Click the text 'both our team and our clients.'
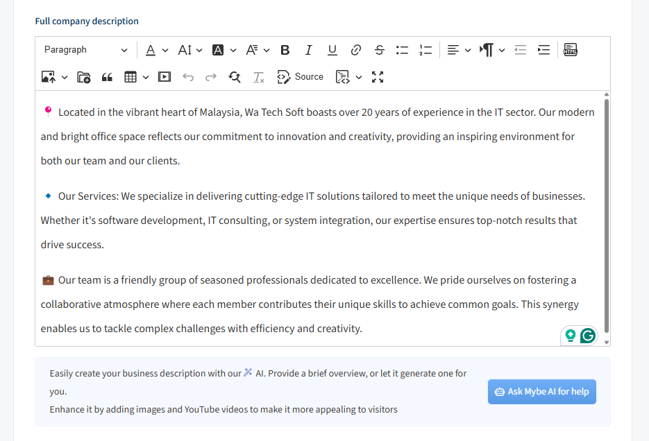649x441 pixels. (110, 161)
